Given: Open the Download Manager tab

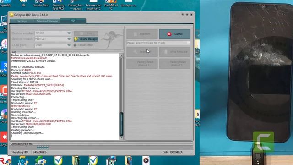Looking at the screenshot, I should [47, 21].
